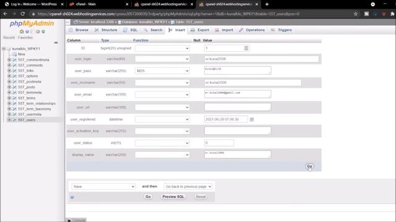This screenshot has height=222, width=396.
Task: Click Server localhost breadcrumb link
Action: pyautogui.click(x=96, y=22)
